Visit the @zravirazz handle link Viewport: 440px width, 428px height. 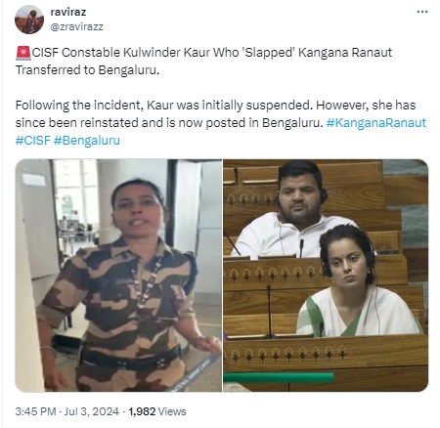click(x=76, y=26)
